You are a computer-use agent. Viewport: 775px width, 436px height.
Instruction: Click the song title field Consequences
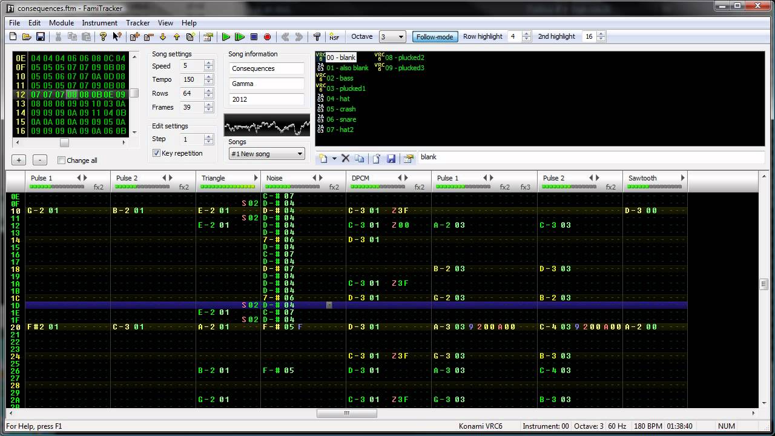pyautogui.click(x=266, y=68)
